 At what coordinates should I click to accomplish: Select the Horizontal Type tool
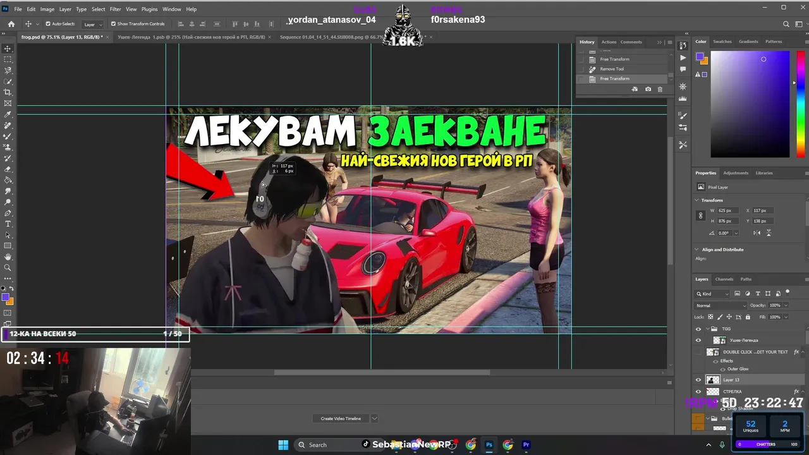pos(8,224)
